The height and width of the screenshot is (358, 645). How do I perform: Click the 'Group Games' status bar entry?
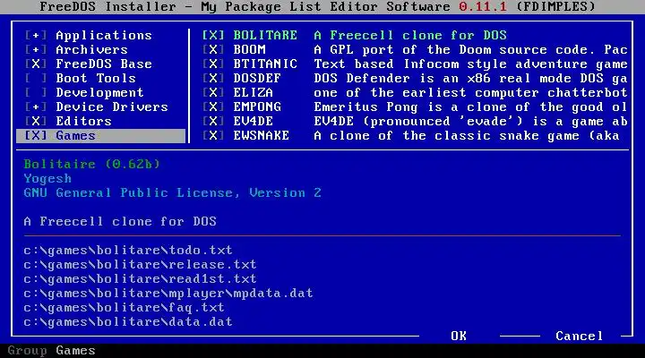51,351
